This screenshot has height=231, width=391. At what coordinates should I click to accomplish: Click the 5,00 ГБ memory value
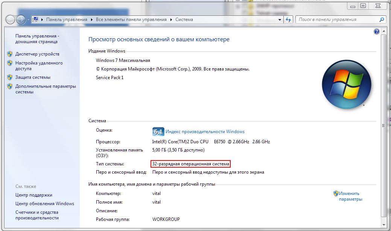coord(178,150)
